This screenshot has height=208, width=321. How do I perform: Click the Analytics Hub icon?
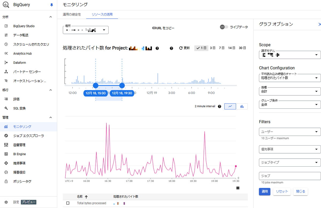pos(6,53)
